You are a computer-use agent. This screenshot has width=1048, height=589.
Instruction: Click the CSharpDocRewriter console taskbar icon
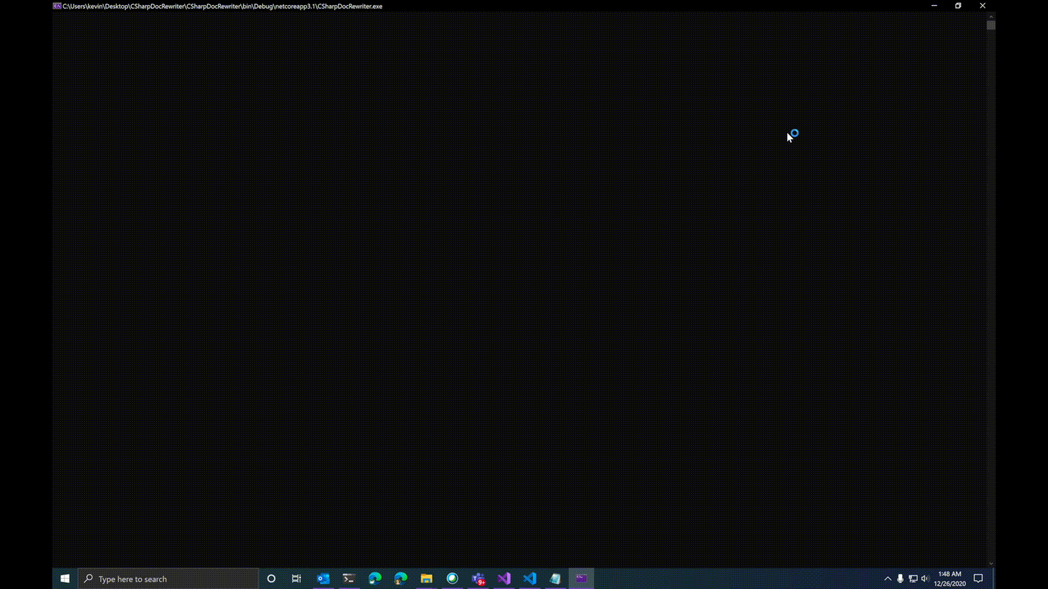(581, 579)
